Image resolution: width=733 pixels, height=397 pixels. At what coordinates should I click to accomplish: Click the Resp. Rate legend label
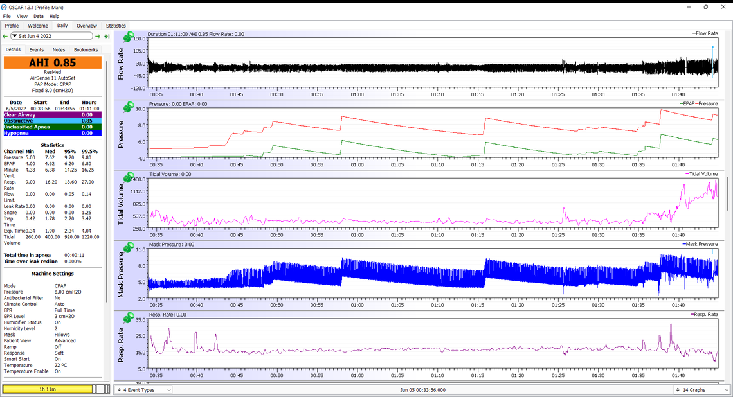coord(704,314)
